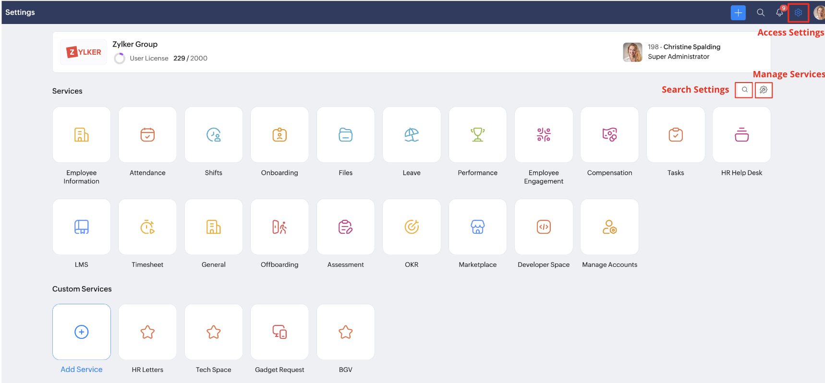Click the Services section heading
This screenshot has height=383, width=825.
click(x=67, y=91)
